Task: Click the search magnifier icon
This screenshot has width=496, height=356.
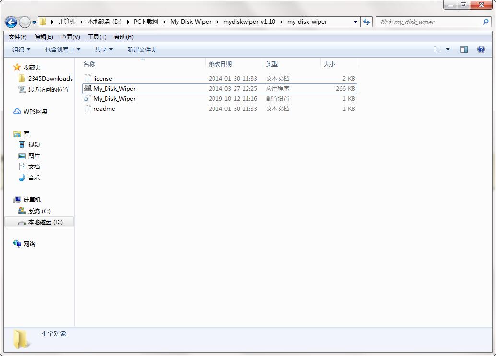Action: (485, 22)
